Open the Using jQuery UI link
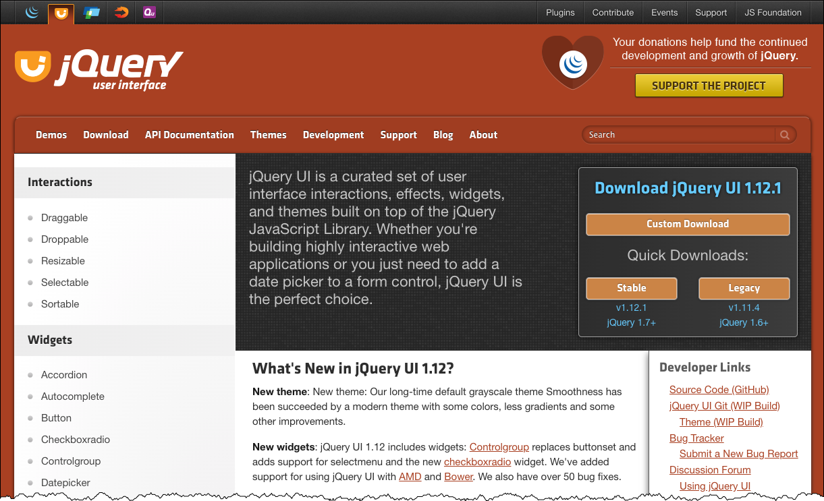The image size is (824, 501). 715,486
